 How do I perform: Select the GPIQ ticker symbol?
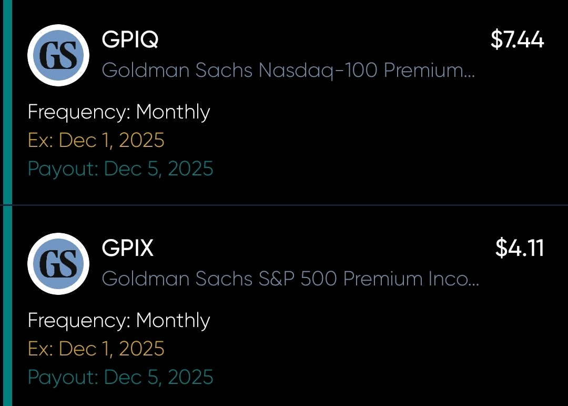click(x=130, y=39)
